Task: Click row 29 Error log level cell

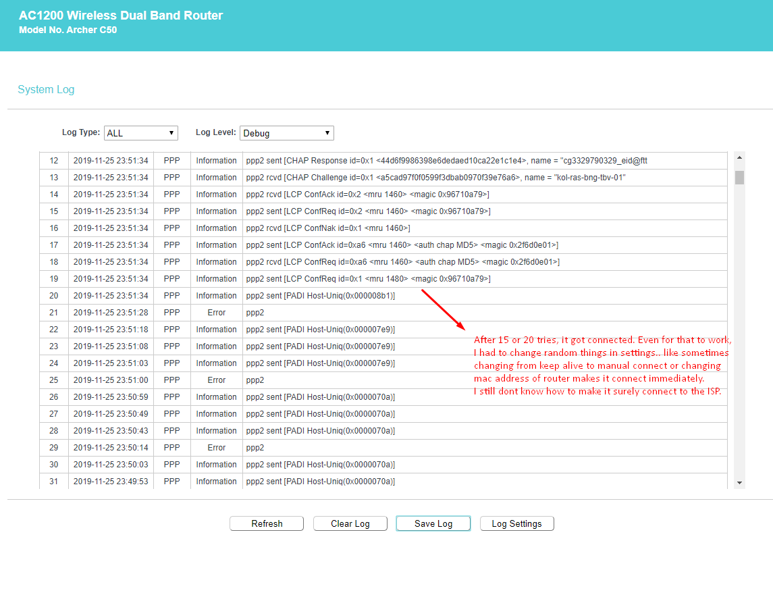Action: (x=216, y=448)
